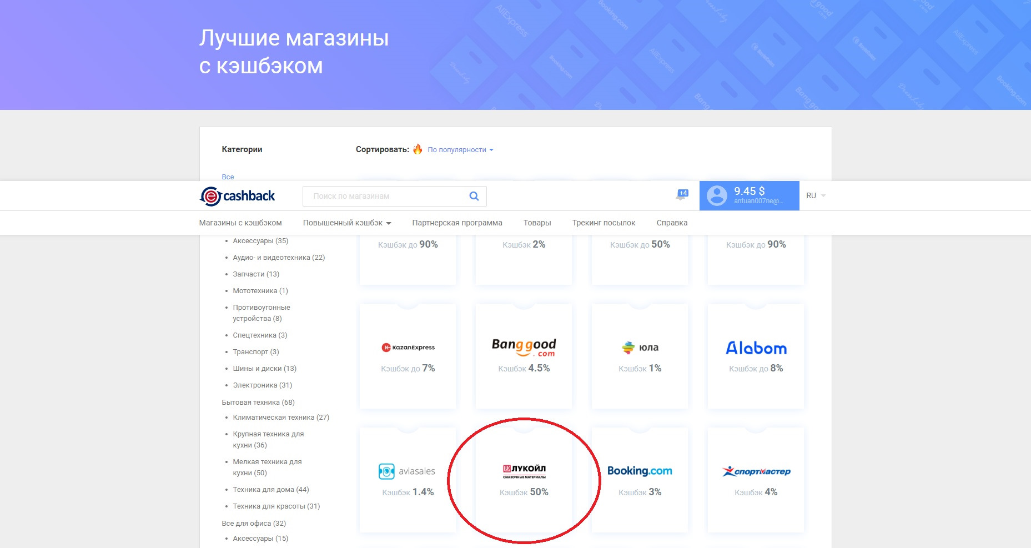This screenshot has height=548, width=1031.
Task: Select category 'Климатическая техника (27)'
Action: click(x=281, y=418)
